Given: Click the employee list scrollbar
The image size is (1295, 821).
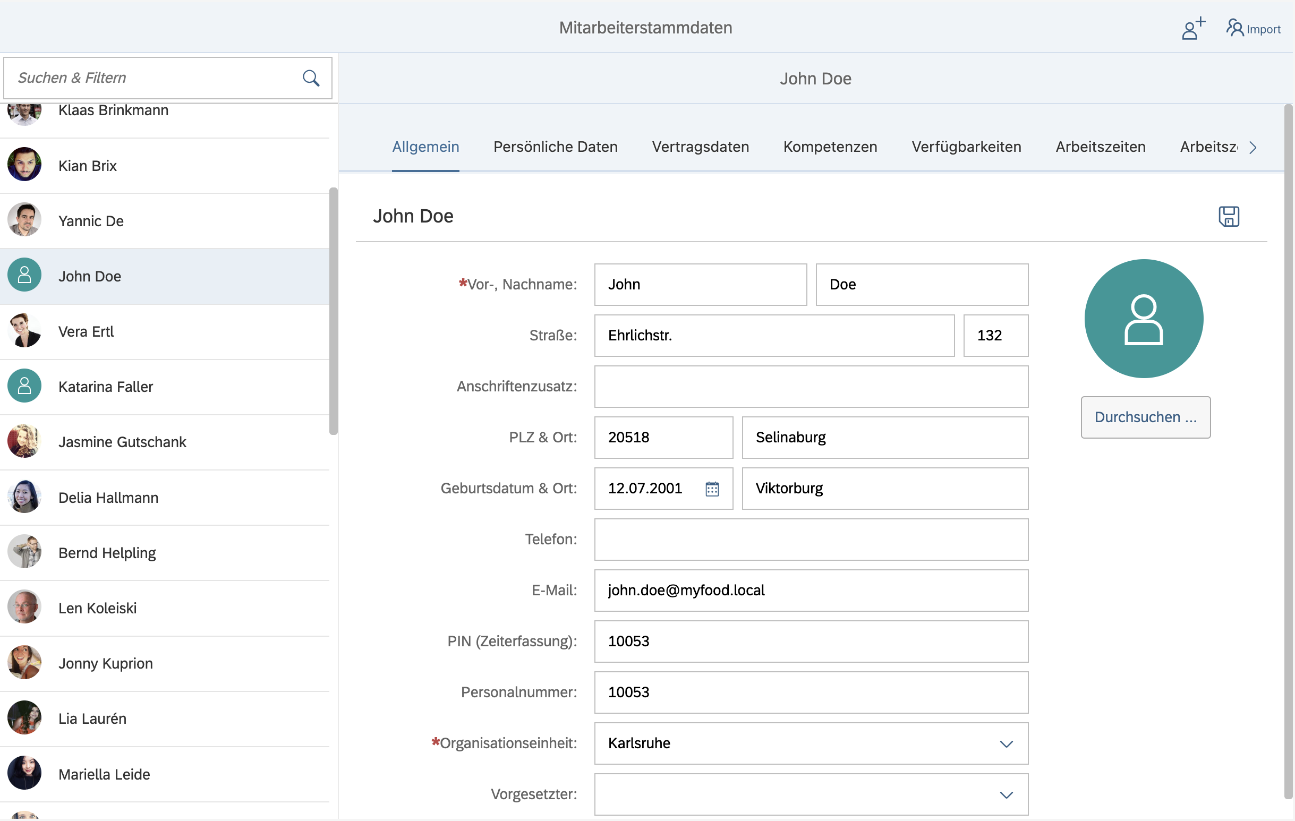Looking at the screenshot, I should pos(334,311).
